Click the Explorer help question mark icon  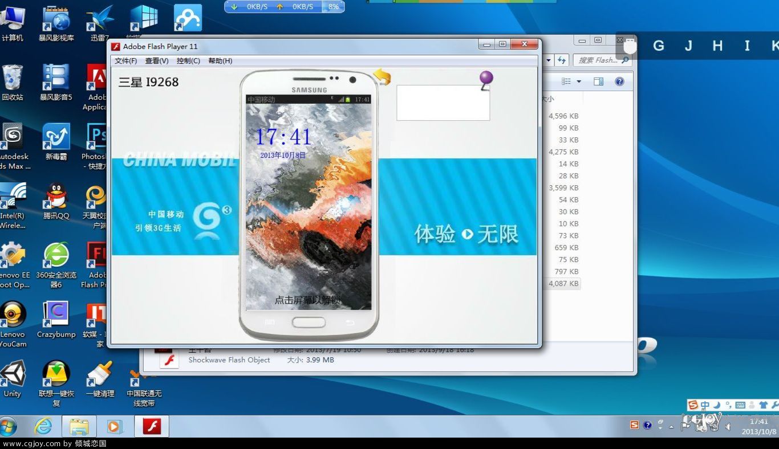(x=619, y=81)
